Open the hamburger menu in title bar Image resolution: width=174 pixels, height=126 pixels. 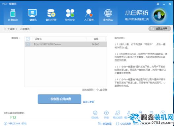(158, 4)
